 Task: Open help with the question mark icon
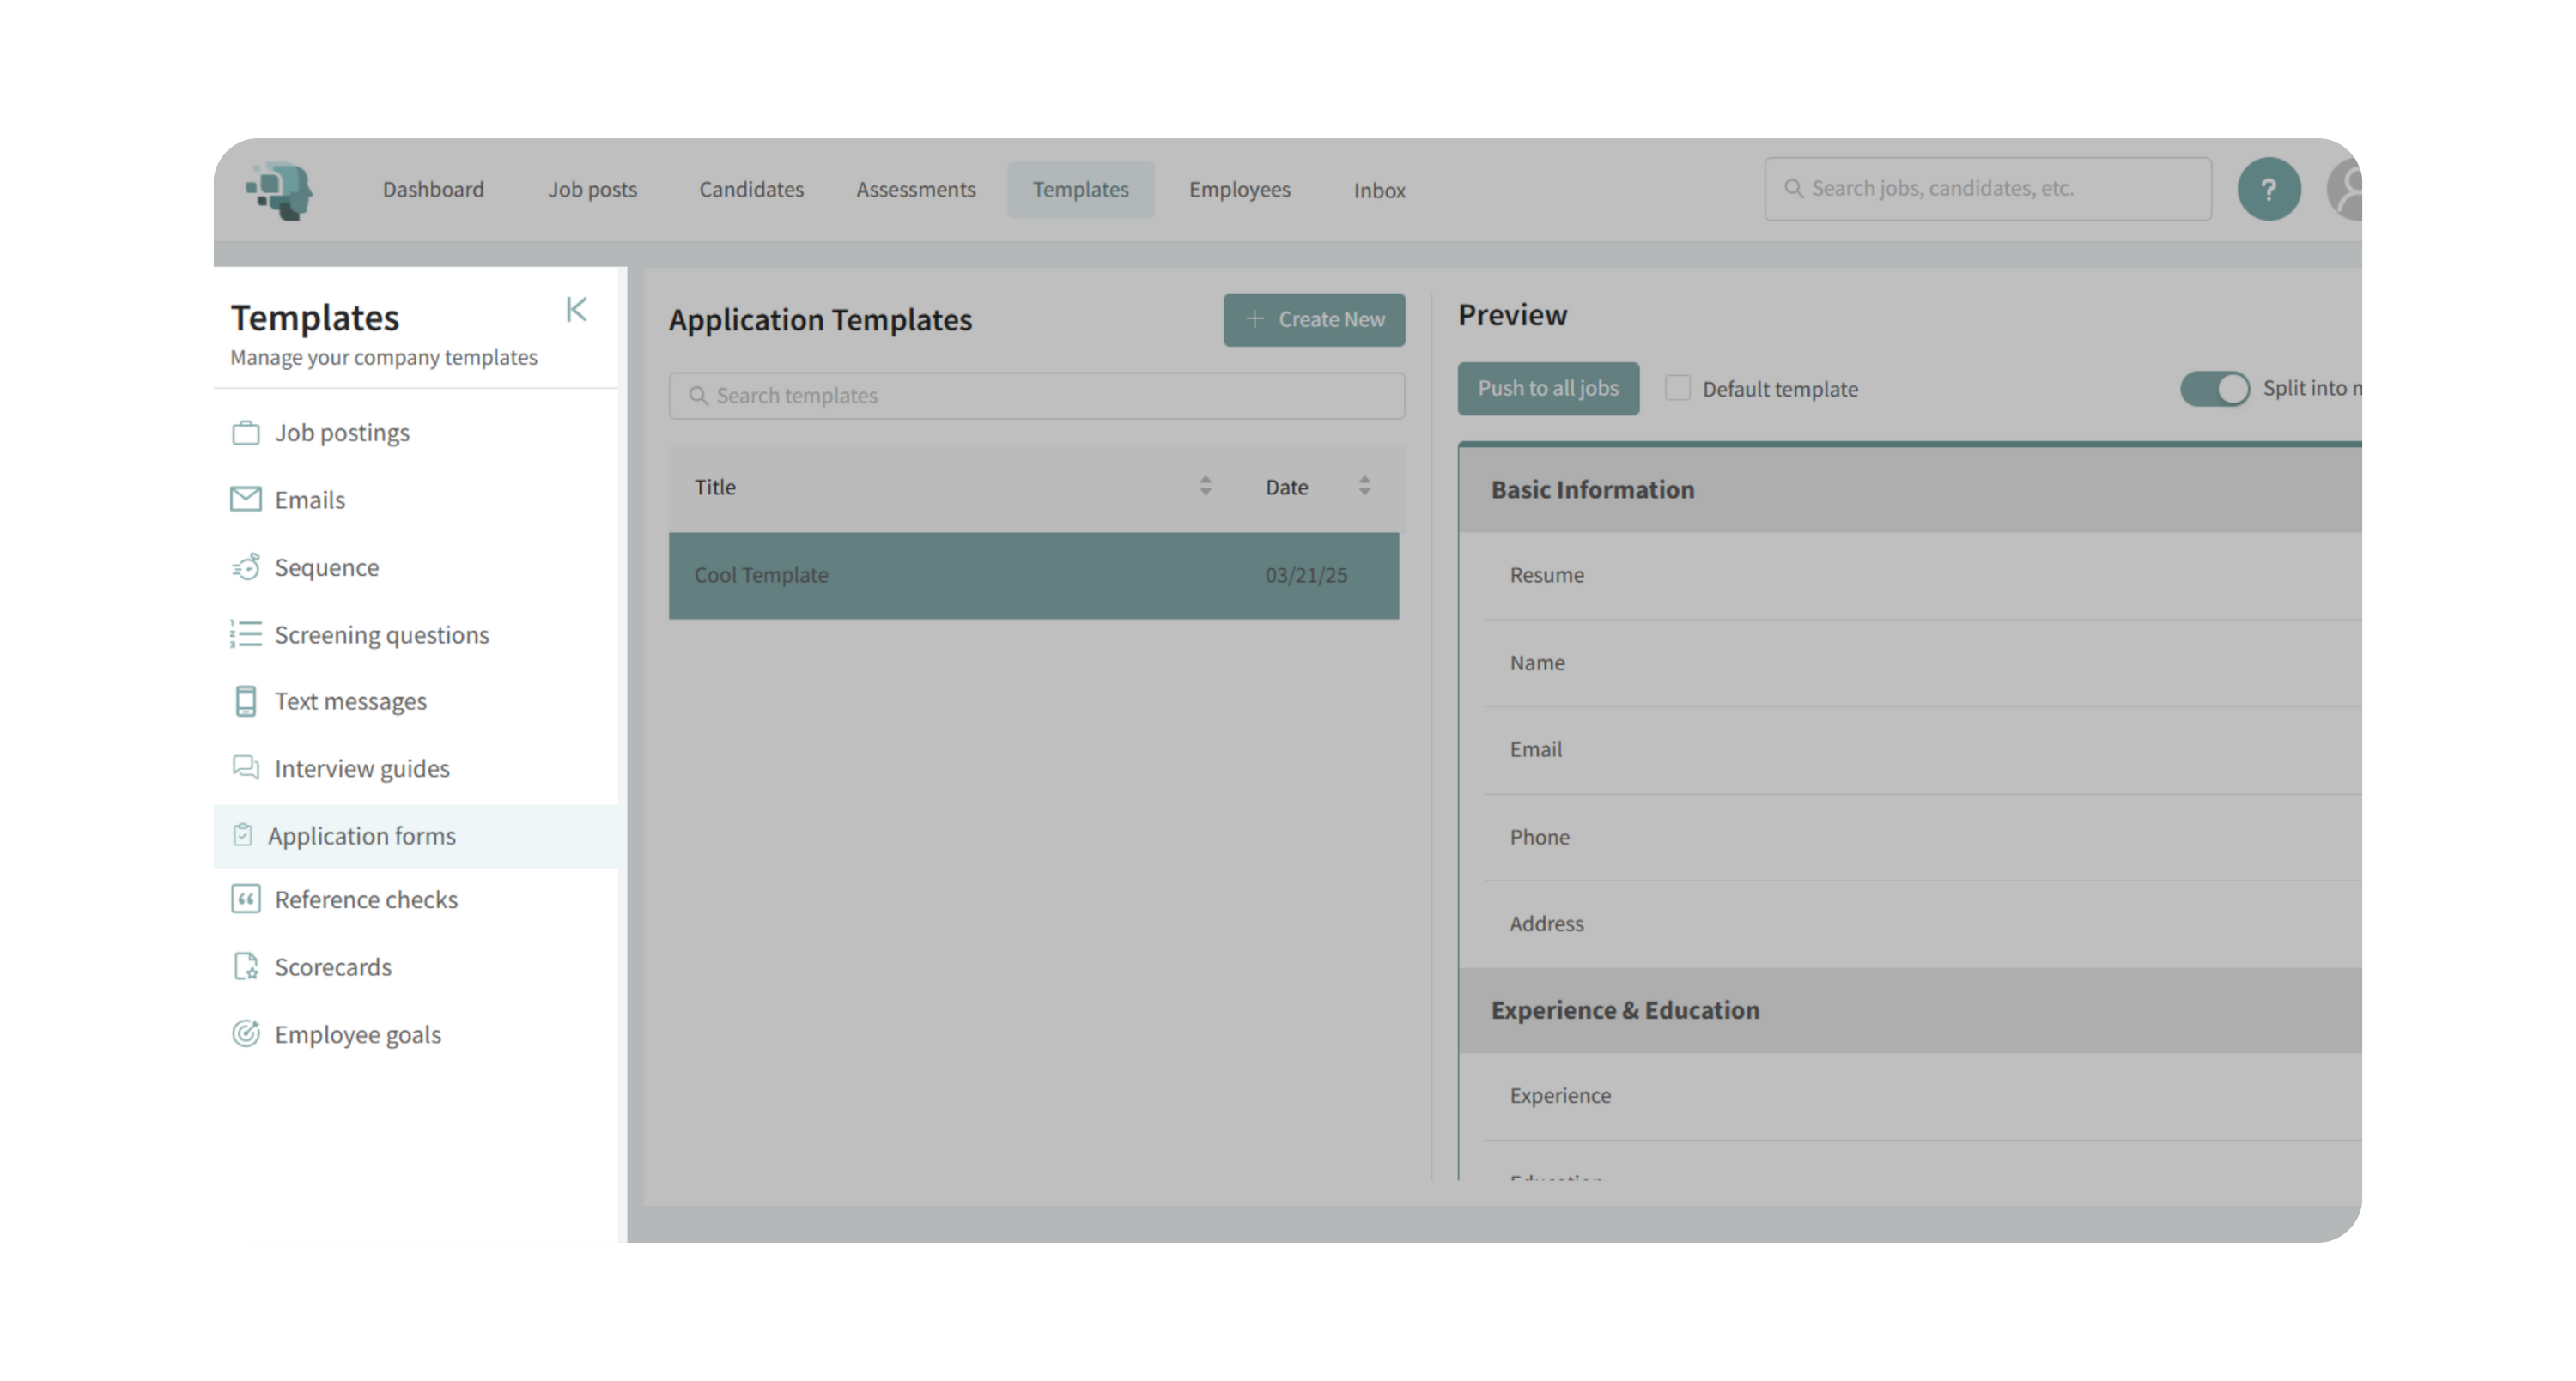(2268, 189)
